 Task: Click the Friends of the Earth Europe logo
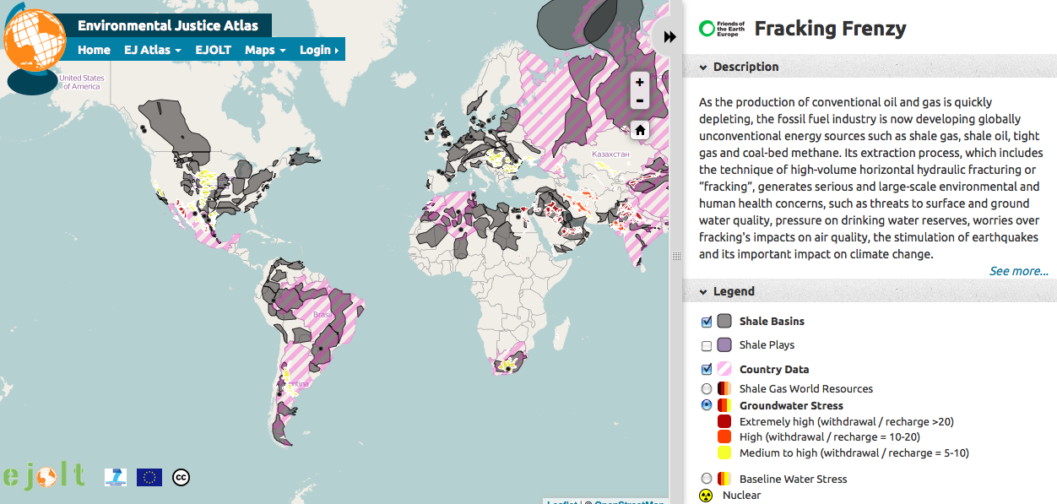pyautogui.click(x=720, y=29)
